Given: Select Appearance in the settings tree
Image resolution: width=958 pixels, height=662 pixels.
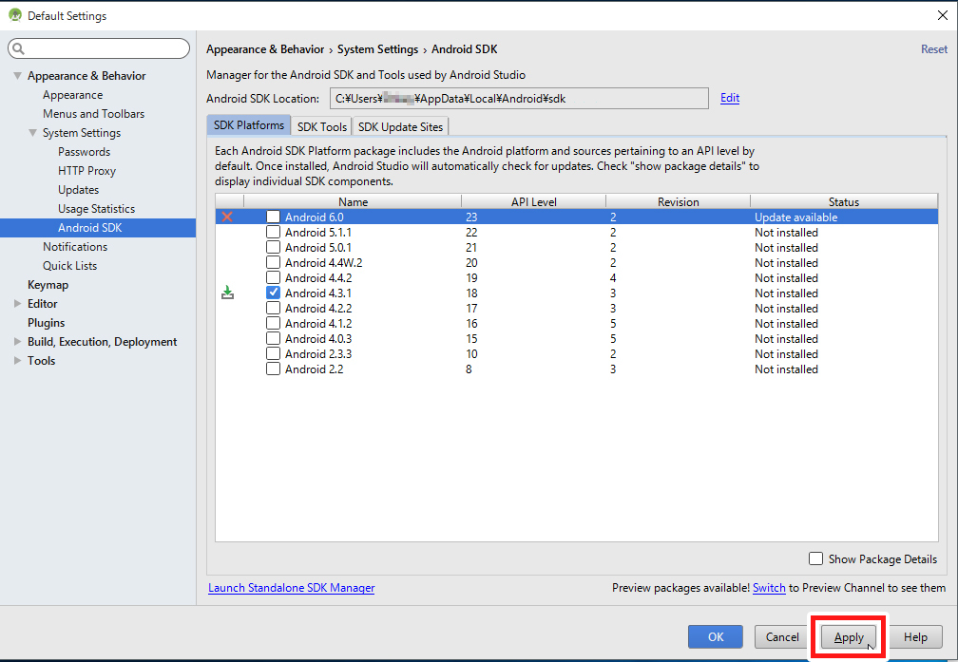Looking at the screenshot, I should pyautogui.click(x=72, y=95).
